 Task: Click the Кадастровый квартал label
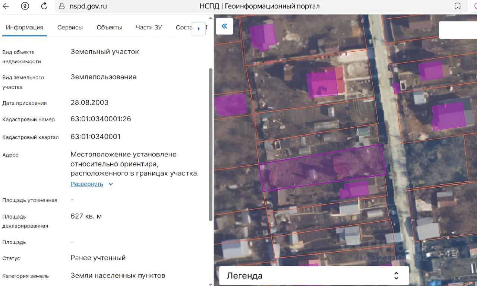(31, 137)
